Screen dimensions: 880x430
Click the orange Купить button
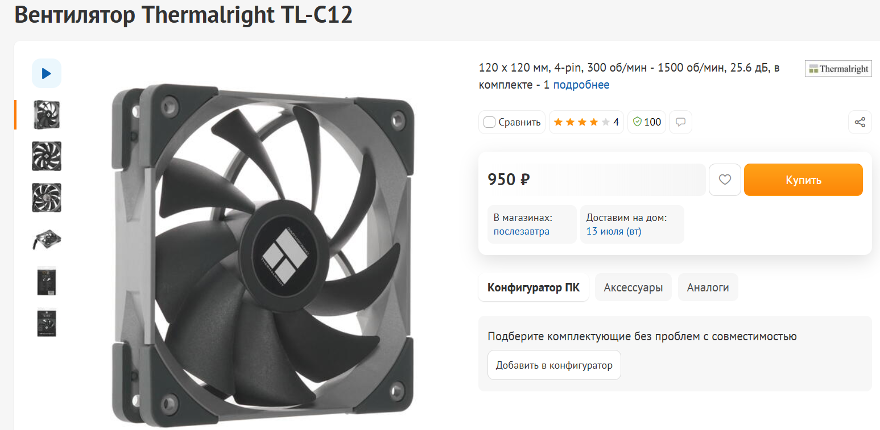[x=803, y=179]
